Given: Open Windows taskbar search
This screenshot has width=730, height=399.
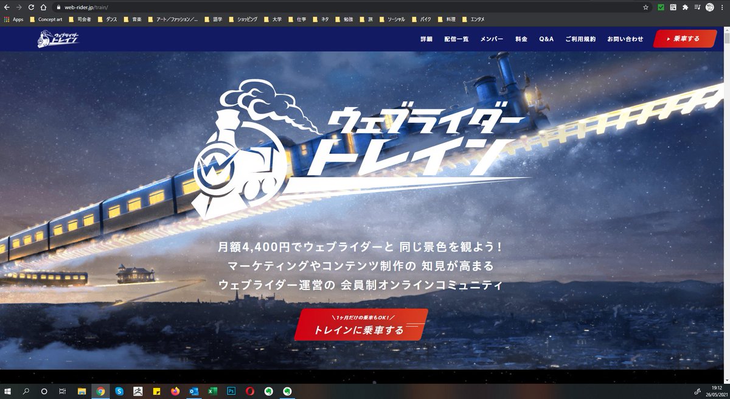Looking at the screenshot, I should [26, 391].
